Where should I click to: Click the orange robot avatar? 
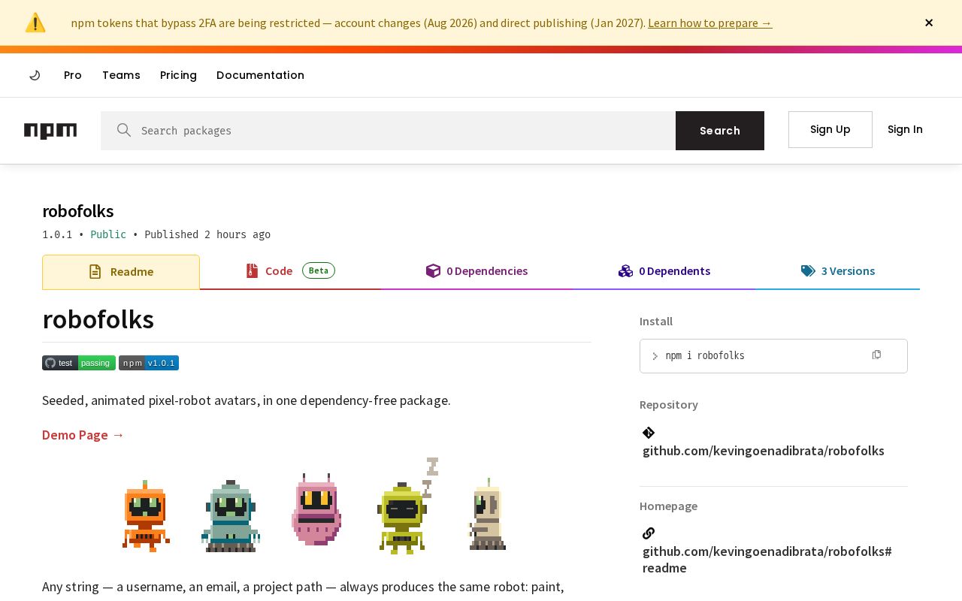click(x=146, y=516)
